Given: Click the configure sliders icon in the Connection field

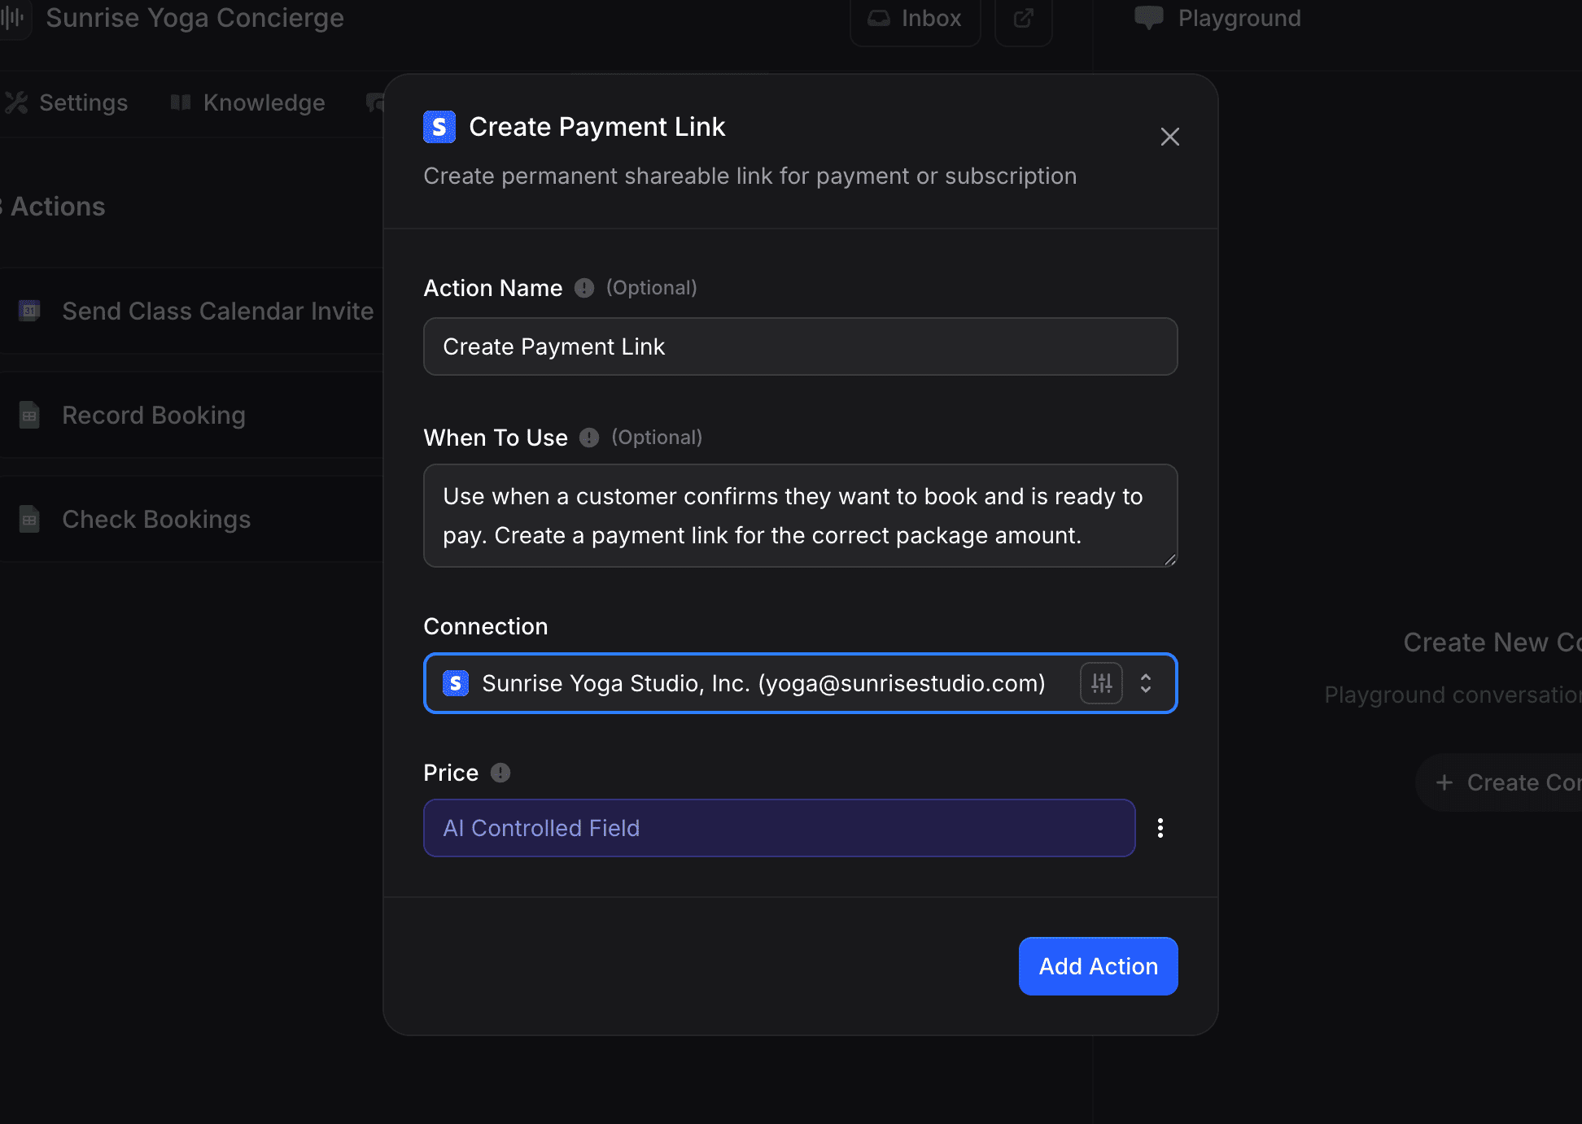Looking at the screenshot, I should tap(1101, 683).
